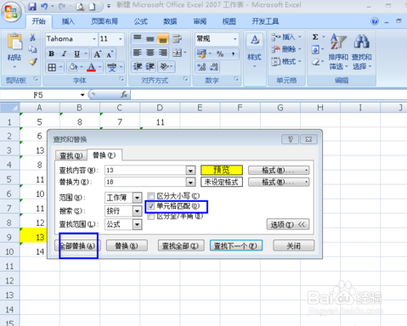Open the number format dropdown
The height and width of the screenshot is (326, 407).
coord(235,39)
